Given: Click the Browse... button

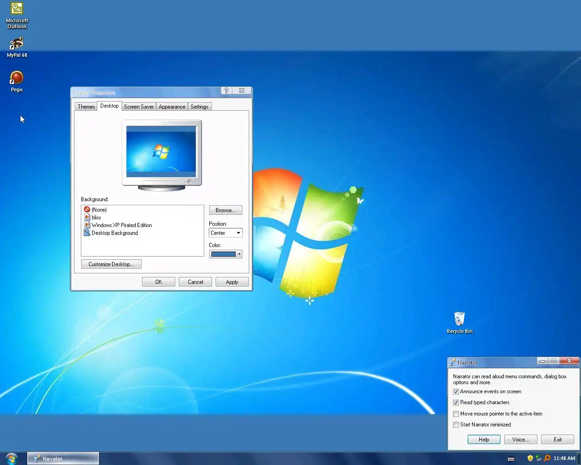Looking at the screenshot, I should click(226, 210).
